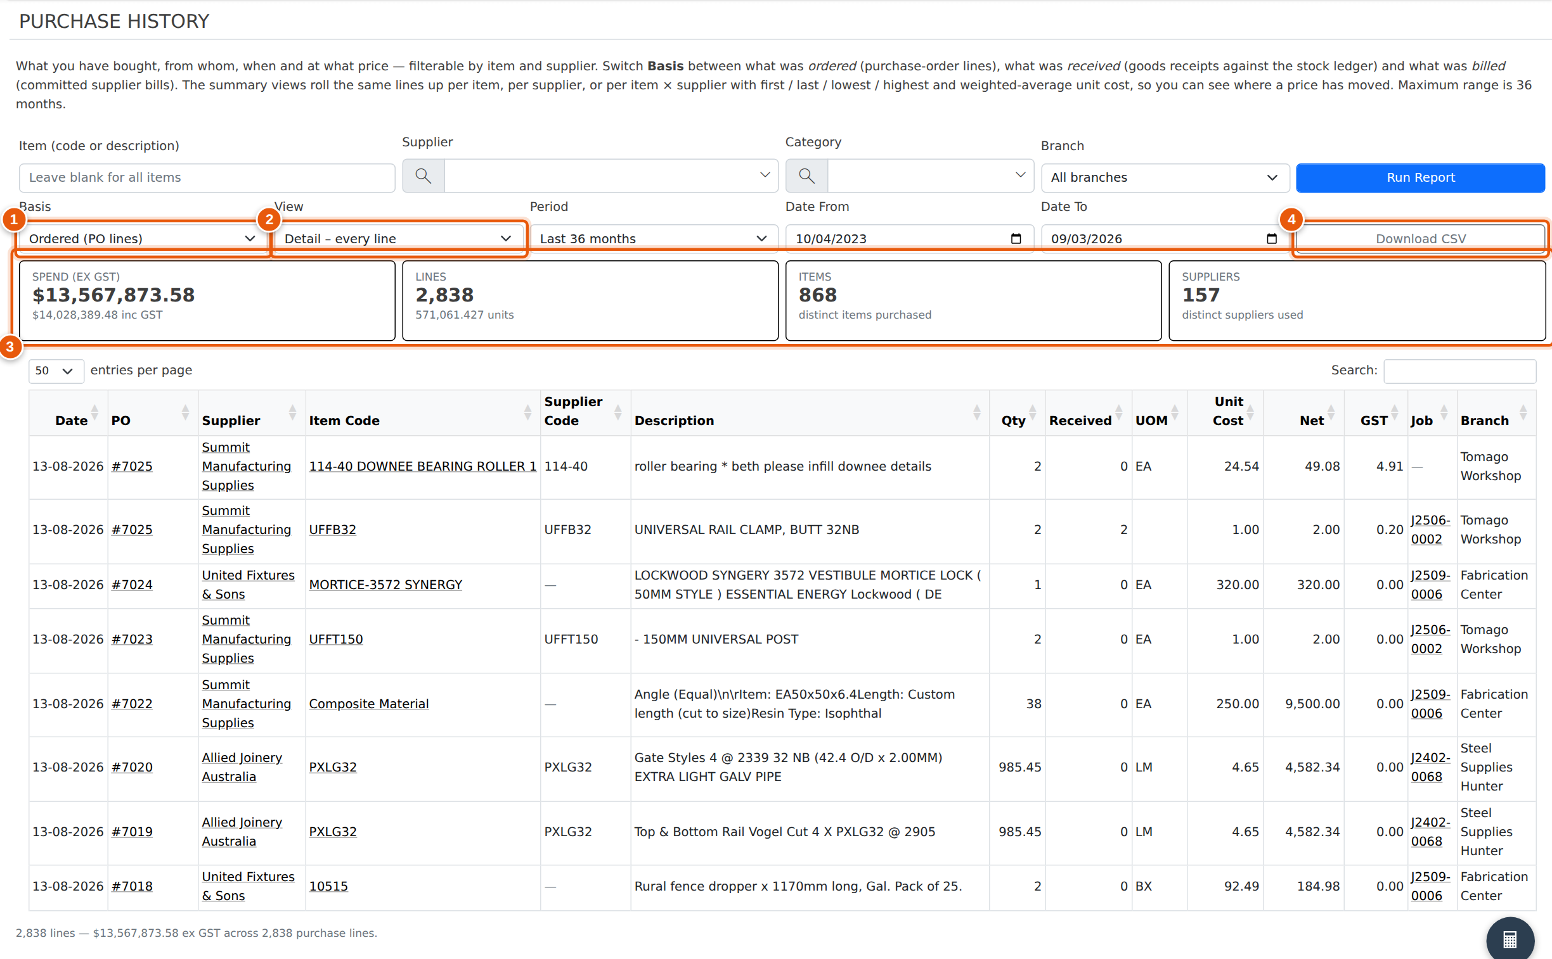The width and height of the screenshot is (1552, 959).
Task: Open the Date To calendar picker icon
Action: coord(1271,238)
